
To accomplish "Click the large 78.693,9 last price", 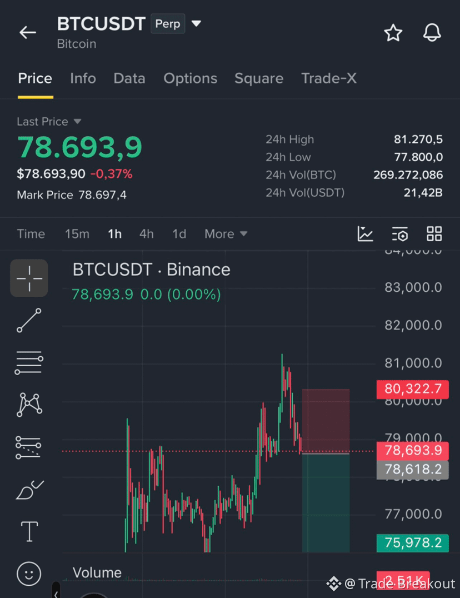I will click(79, 147).
